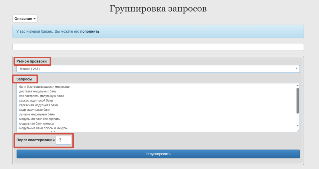The width and height of the screenshot is (319, 169).
Task: Click the caret arrow on Описание
Action: point(35,19)
